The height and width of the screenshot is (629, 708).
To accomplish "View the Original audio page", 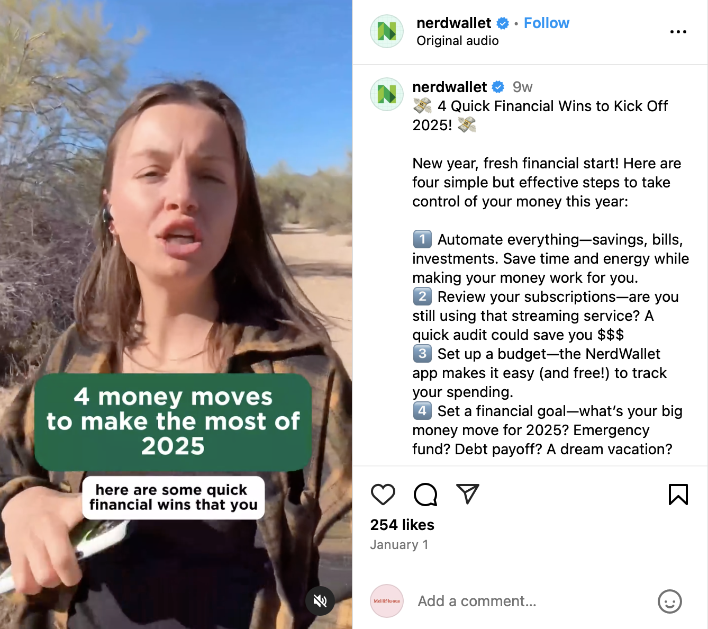I will pos(458,41).
